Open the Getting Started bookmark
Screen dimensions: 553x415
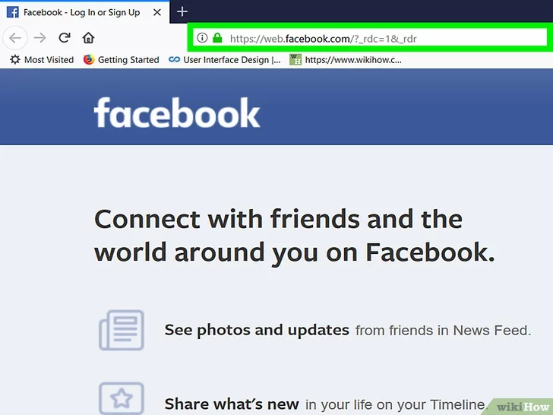(121, 59)
